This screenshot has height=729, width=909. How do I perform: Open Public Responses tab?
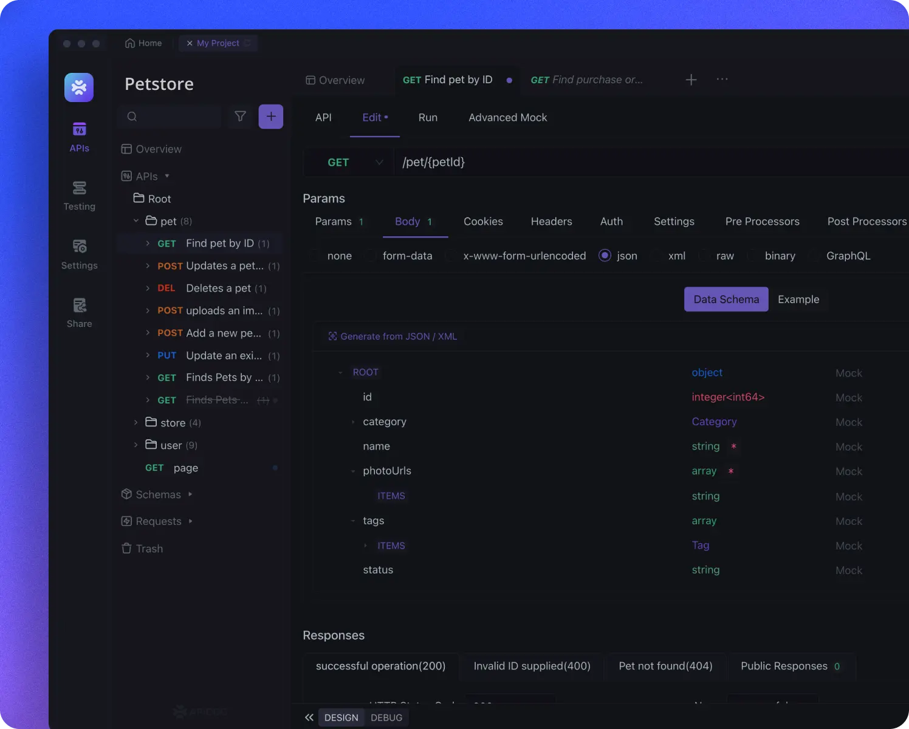coord(791,666)
